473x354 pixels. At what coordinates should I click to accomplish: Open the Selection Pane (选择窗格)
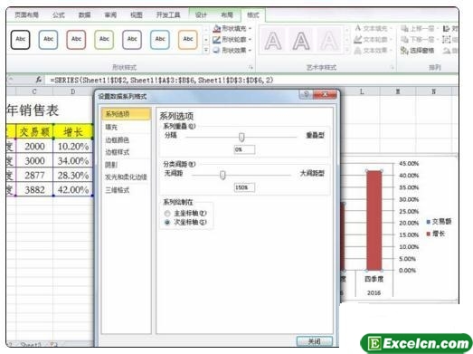[418, 51]
